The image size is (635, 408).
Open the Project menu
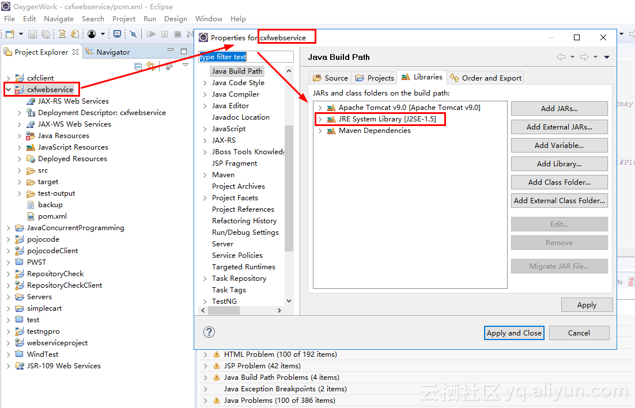[x=124, y=18]
